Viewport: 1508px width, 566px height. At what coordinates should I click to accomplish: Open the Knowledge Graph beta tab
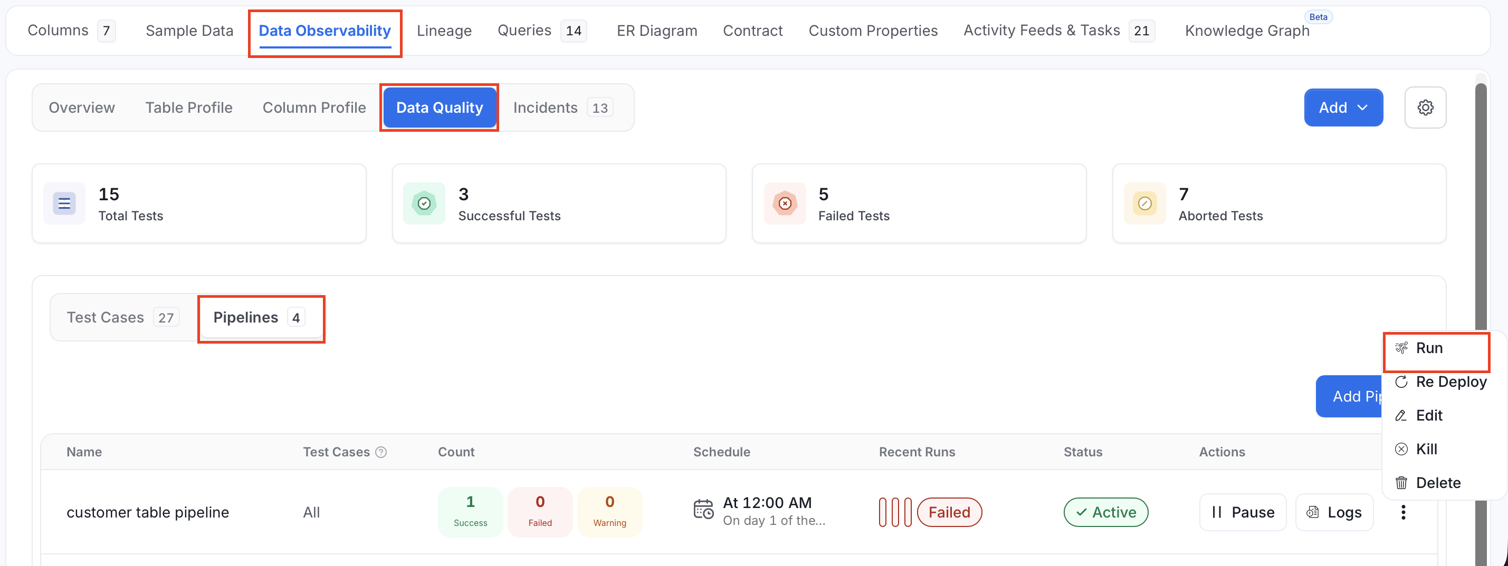click(1247, 31)
